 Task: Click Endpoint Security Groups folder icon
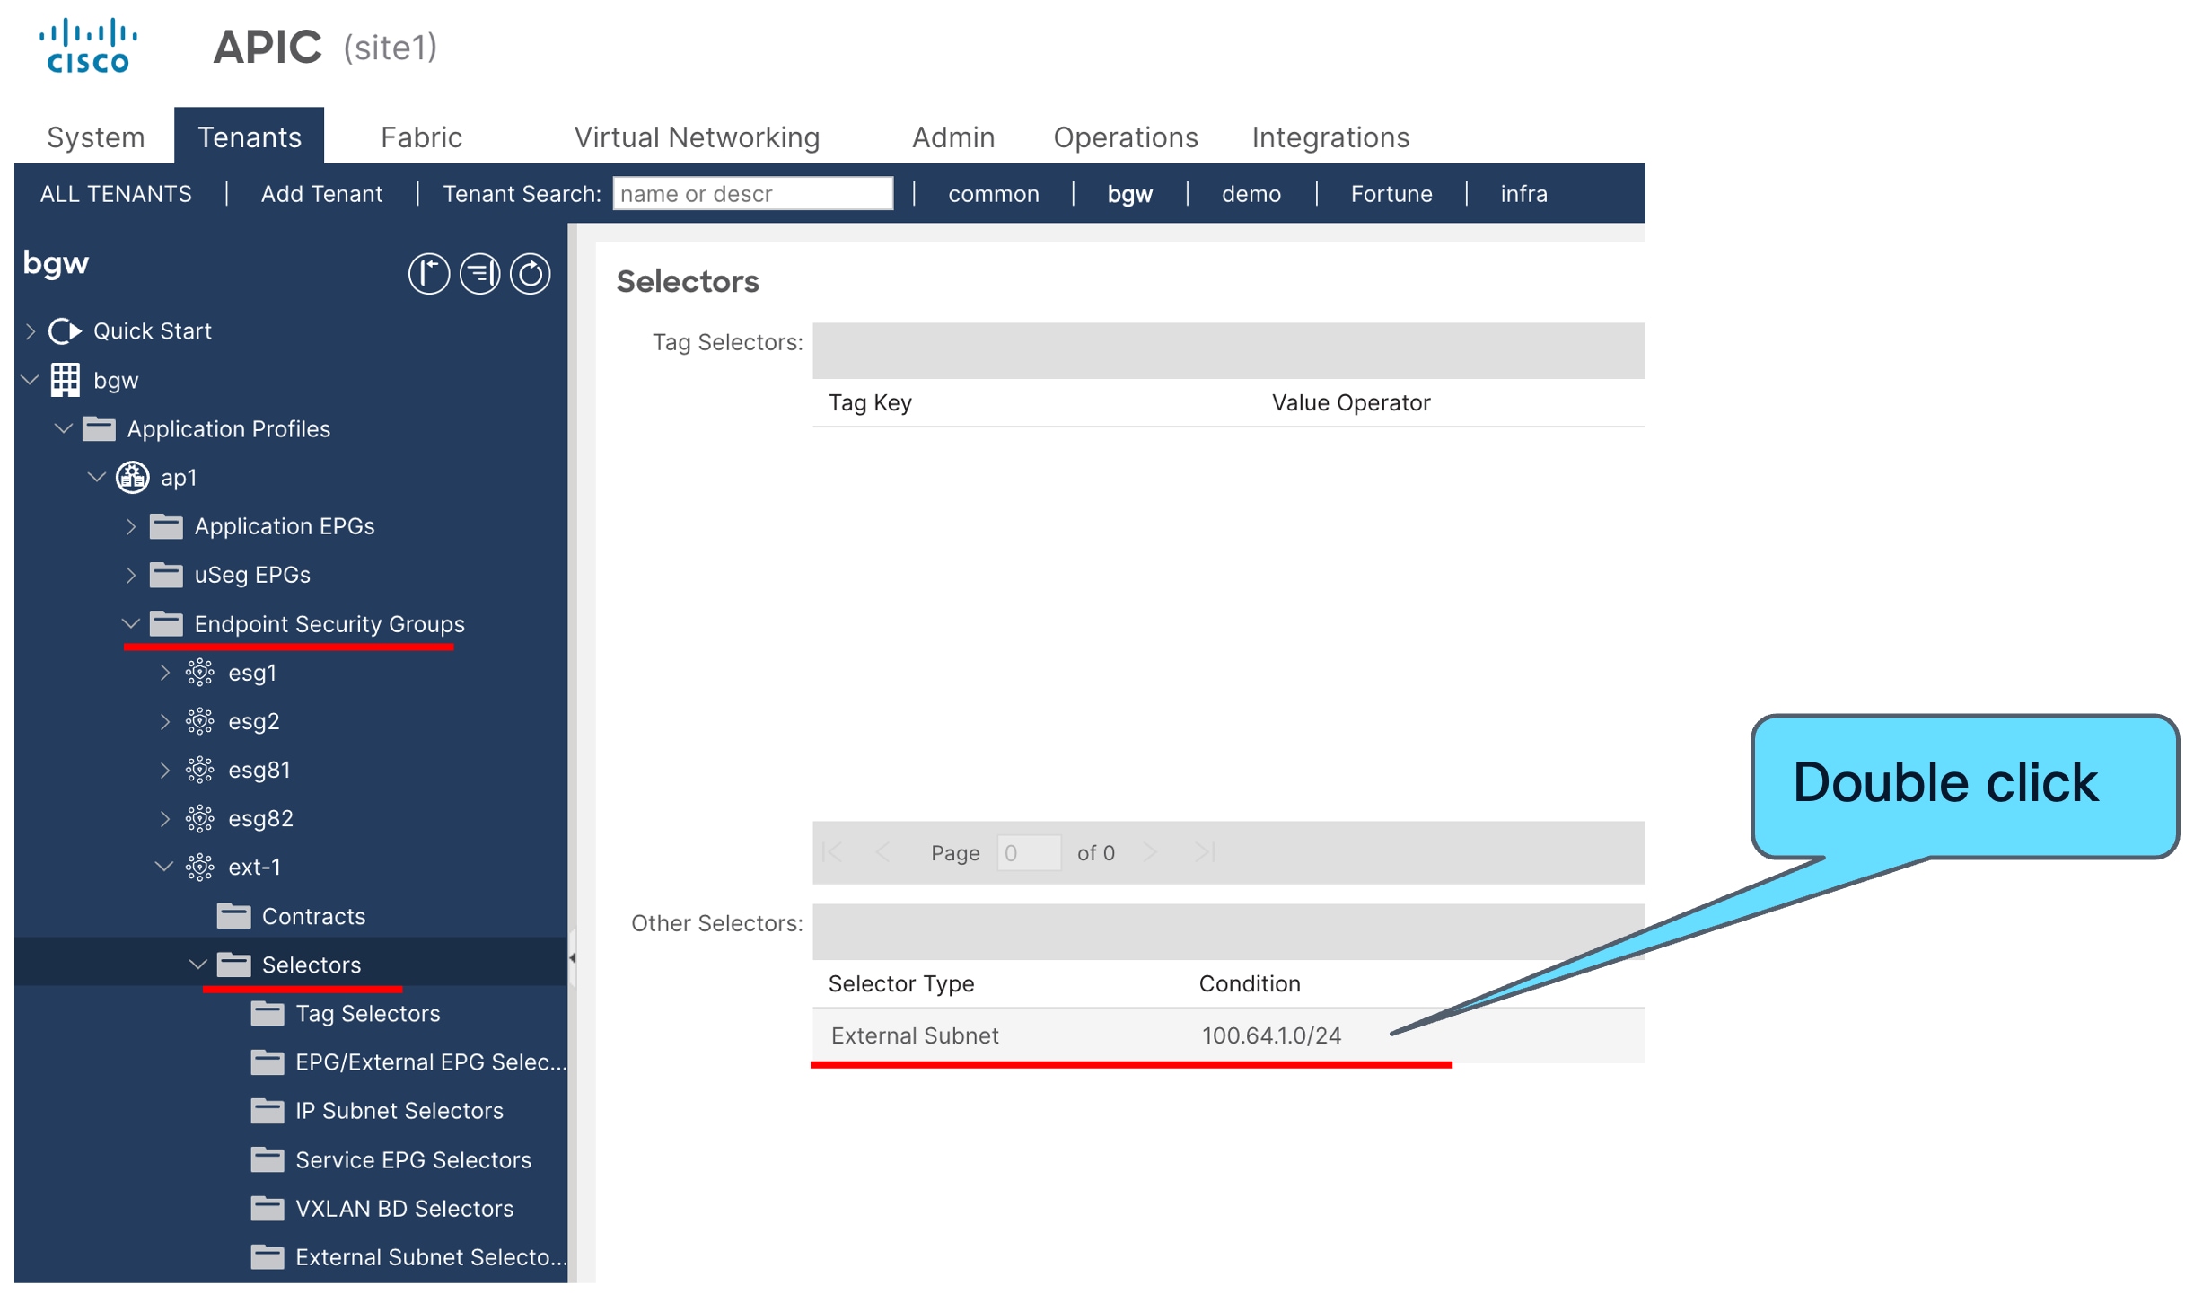166,623
